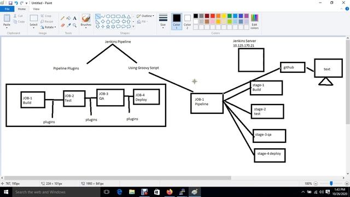This screenshot has height=197, width=350.
Task: Switch to the Home tab
Action: pyautogui.click(x=22, y=9)
